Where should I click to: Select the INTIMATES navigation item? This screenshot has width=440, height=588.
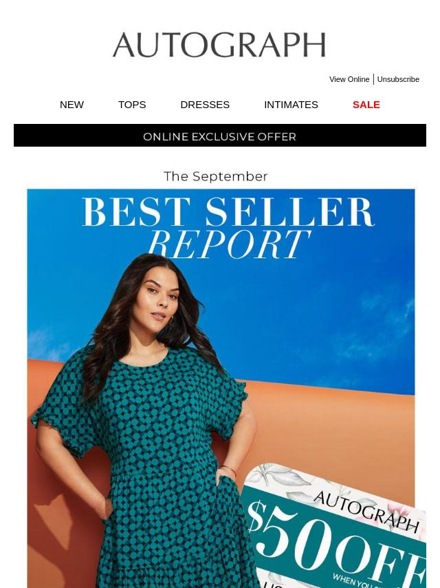(291, 105)
